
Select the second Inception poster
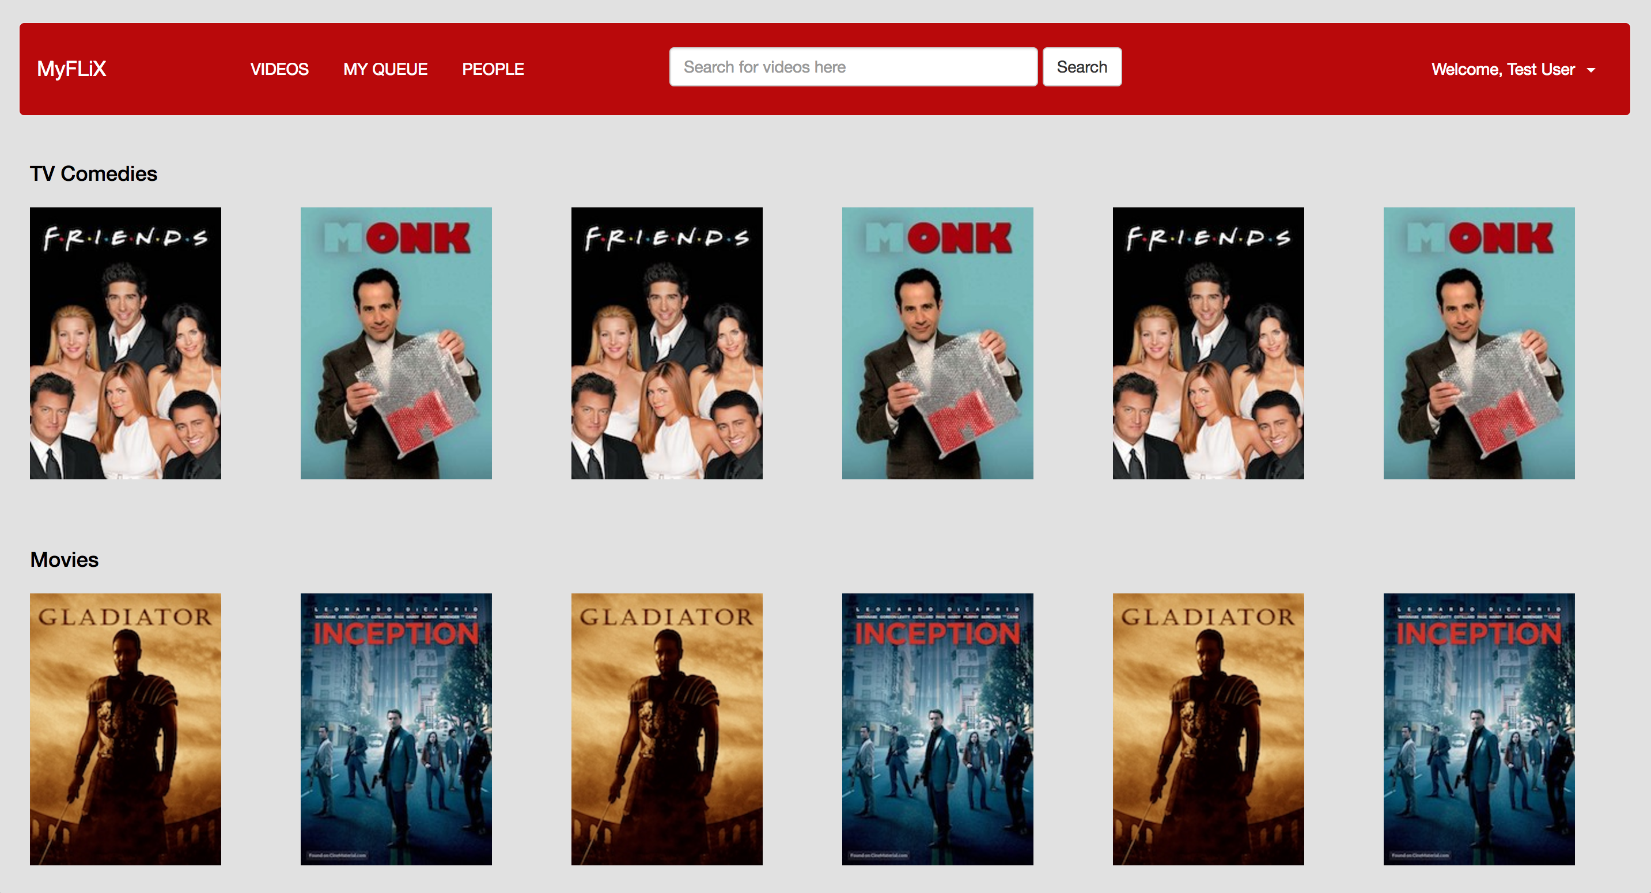coord(937,729)
